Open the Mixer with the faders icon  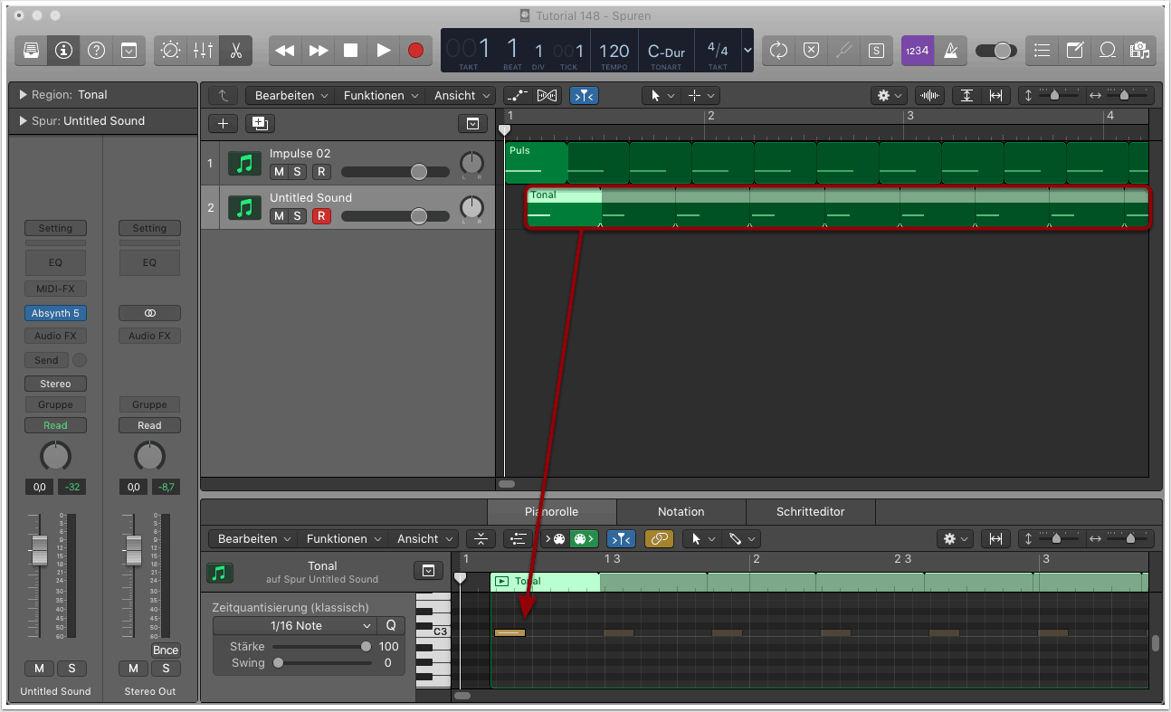tap(203, 51)
